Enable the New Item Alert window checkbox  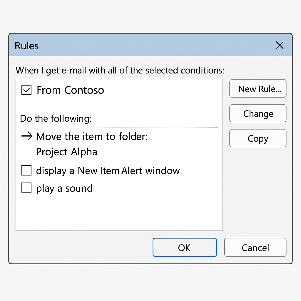coord(26,170)
